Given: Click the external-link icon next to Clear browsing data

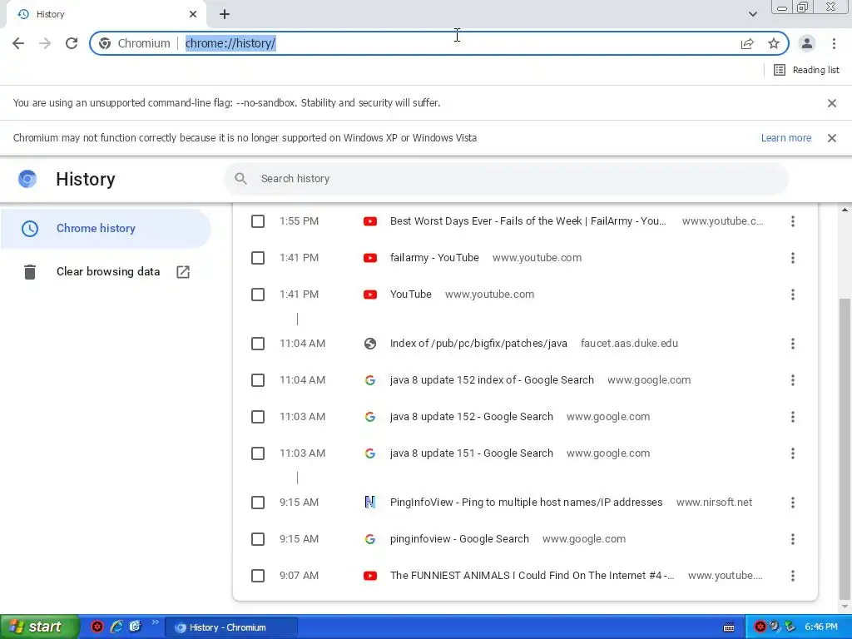Looking at the screenshot, I should tap(183, 272).
